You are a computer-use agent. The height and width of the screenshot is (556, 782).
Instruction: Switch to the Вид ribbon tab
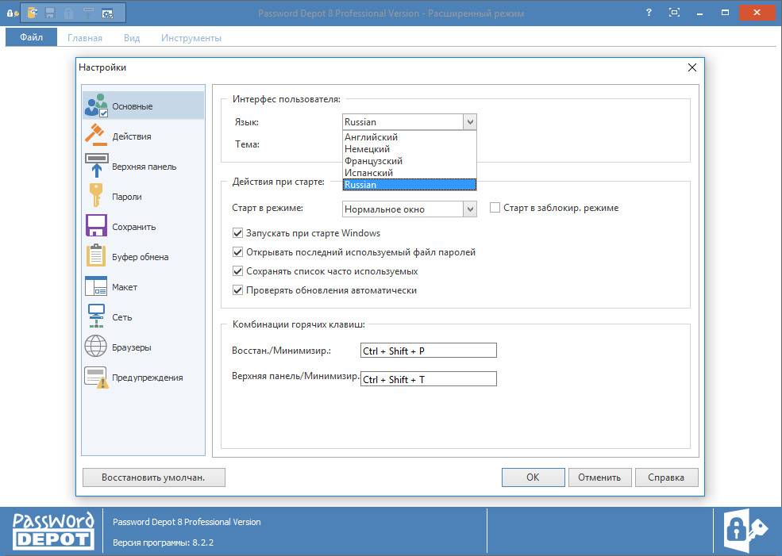(132, 38)
